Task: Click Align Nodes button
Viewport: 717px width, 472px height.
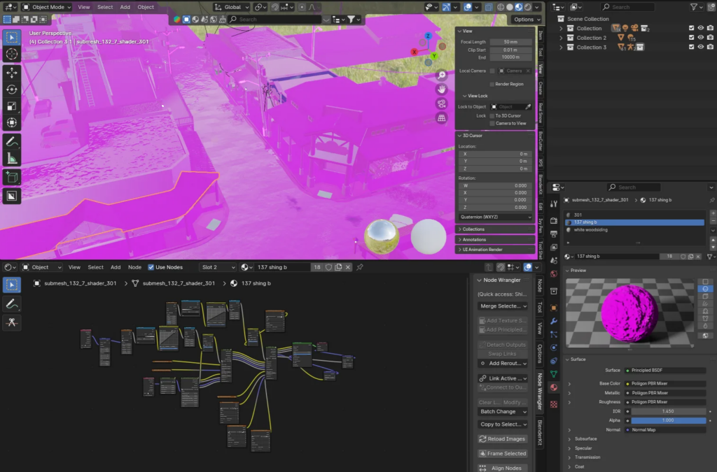Action: click(502, 468)
